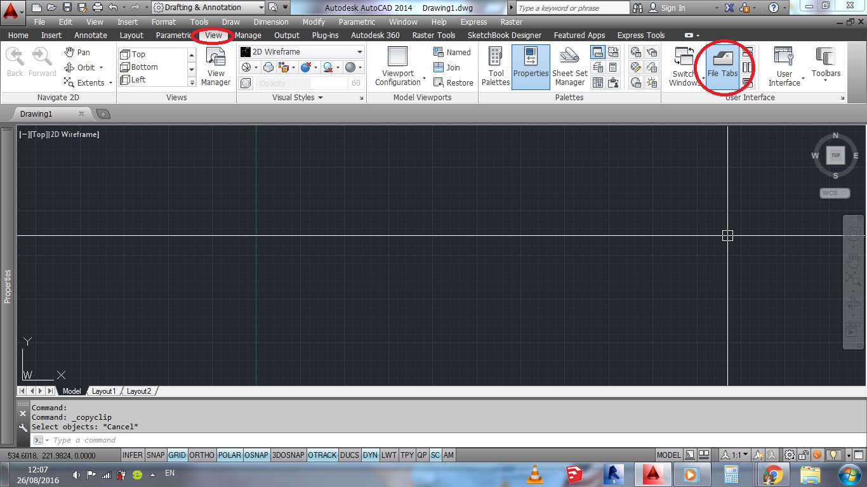Switch to the Layout1 tab

[104, 391]
